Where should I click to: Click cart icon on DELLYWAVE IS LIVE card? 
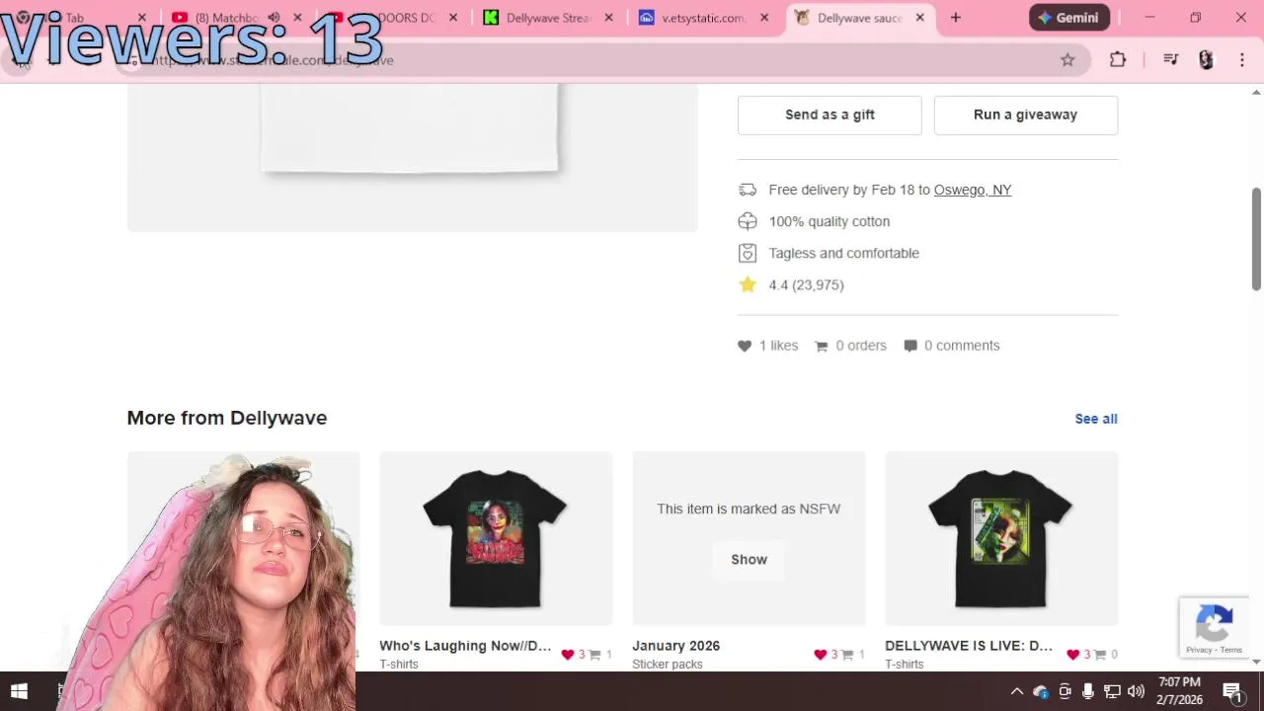point(1100,655)
